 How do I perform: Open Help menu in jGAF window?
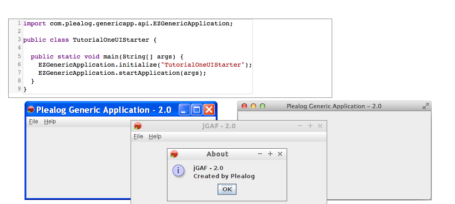click(x=155, y=136)
